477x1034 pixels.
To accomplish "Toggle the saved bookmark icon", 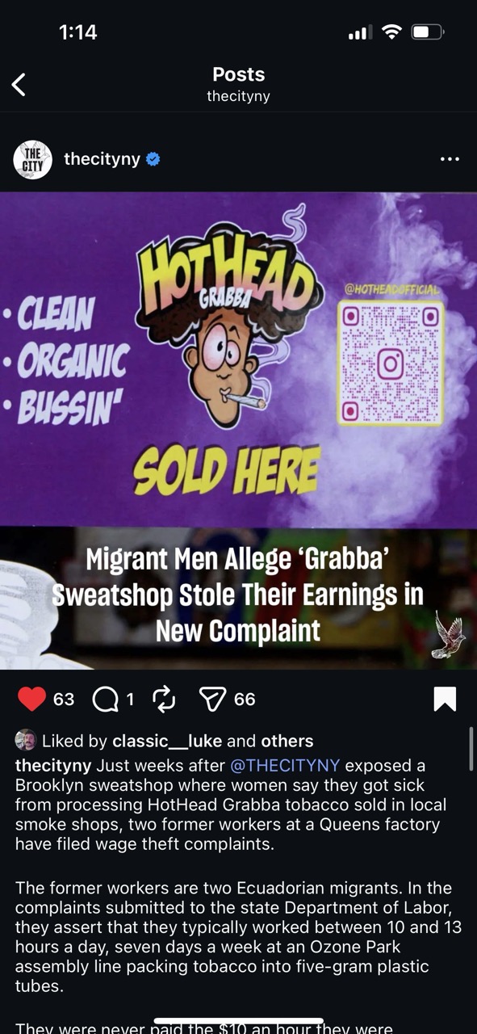I will [x=445, y=699].
